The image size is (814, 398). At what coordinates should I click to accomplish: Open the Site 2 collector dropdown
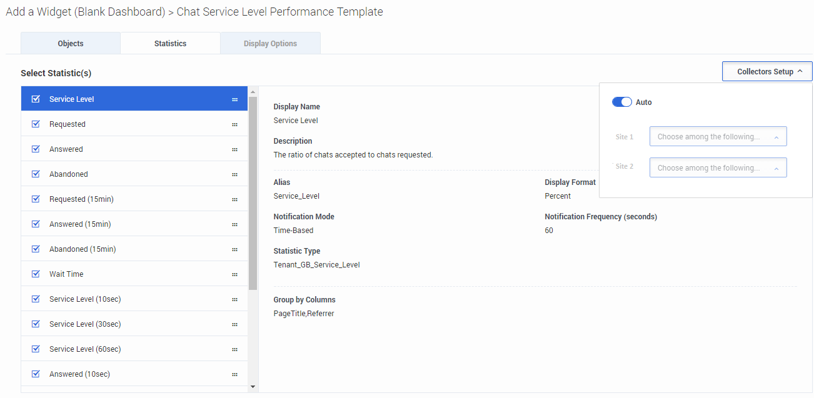pyautogui.click(x=718, y=167)
